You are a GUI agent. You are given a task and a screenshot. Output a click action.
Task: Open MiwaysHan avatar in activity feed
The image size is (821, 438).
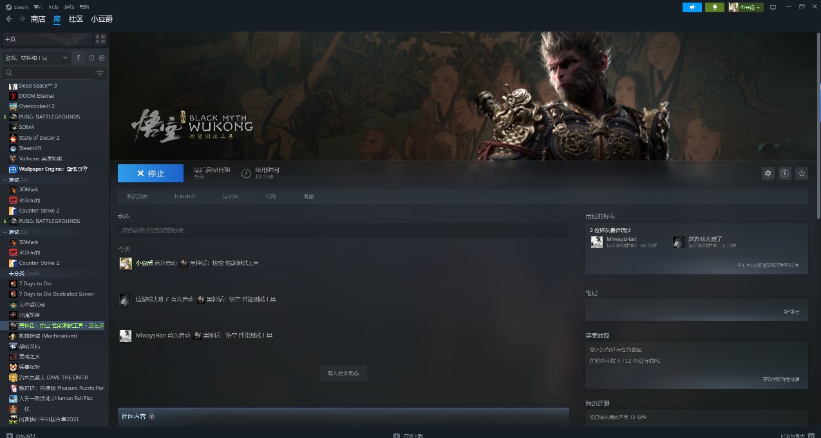coord(126,336)
